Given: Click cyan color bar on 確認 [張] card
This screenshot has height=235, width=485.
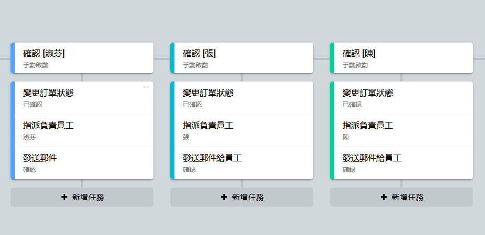Looking at the screenshot, I should point(172,58).
